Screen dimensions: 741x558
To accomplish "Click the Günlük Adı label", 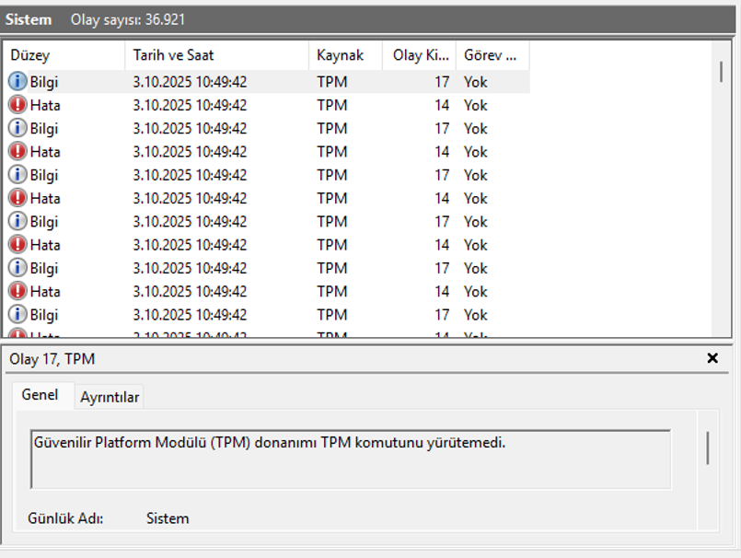I will click(65, 518).
